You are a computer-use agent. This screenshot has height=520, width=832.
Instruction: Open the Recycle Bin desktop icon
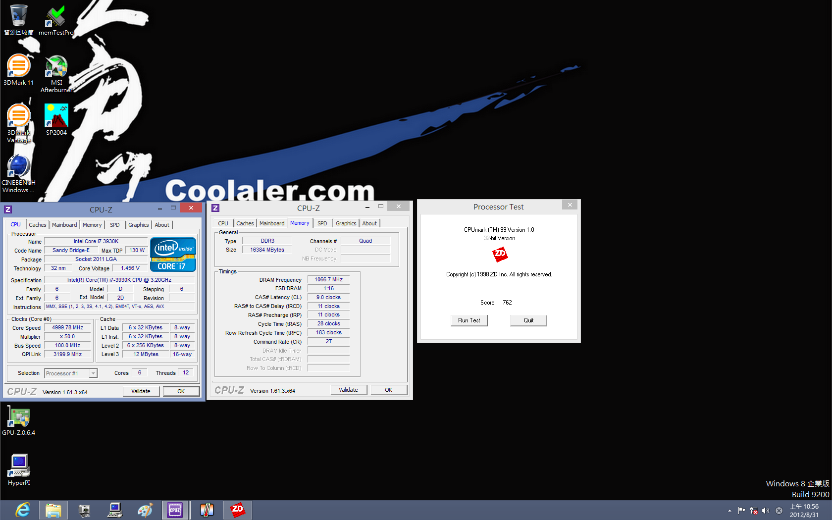pos(19,20)
